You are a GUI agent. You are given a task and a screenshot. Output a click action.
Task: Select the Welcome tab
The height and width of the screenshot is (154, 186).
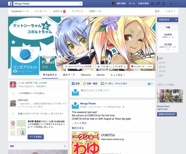coord(86,75)
